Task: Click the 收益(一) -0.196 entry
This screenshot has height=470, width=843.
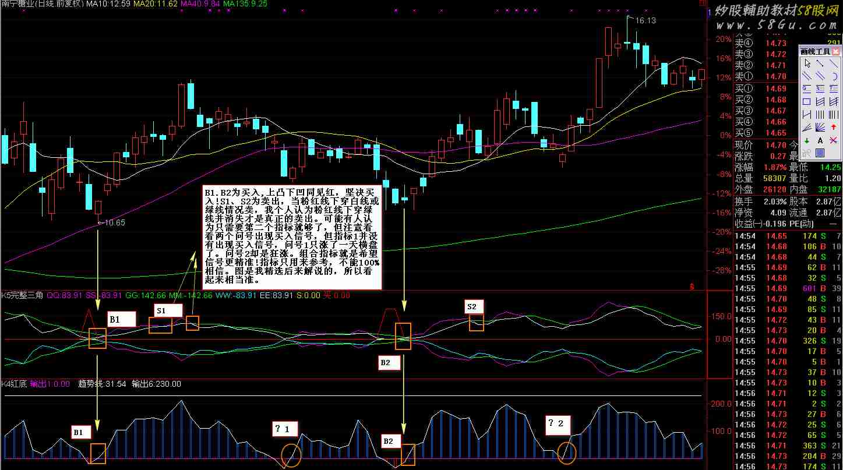Action: (x=761, y=223)
